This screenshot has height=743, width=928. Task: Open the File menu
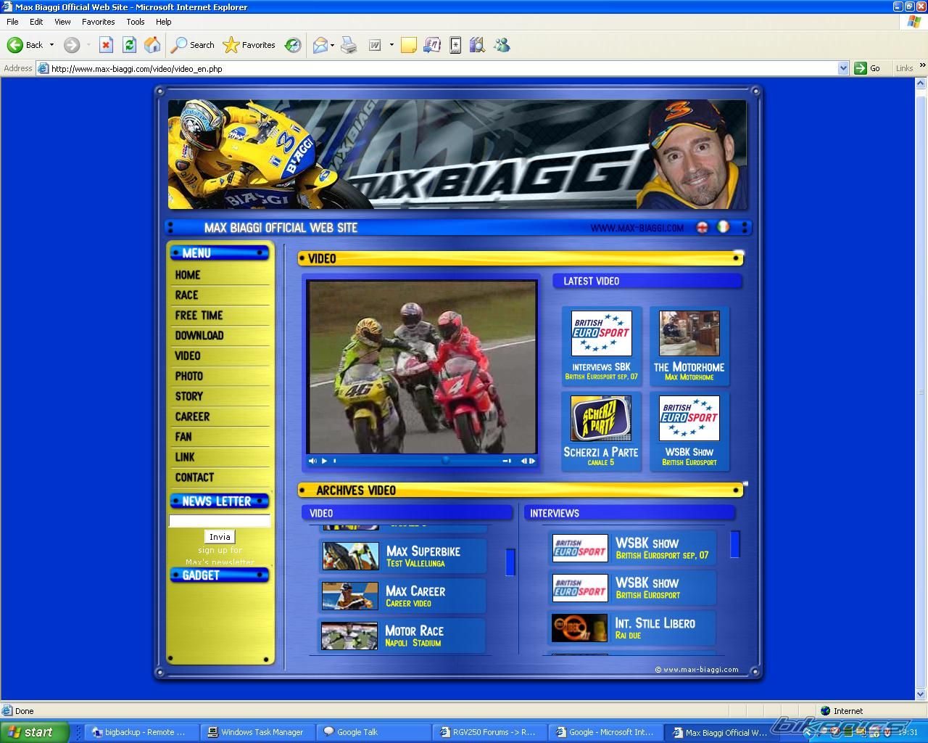click(x=12, y=22)
